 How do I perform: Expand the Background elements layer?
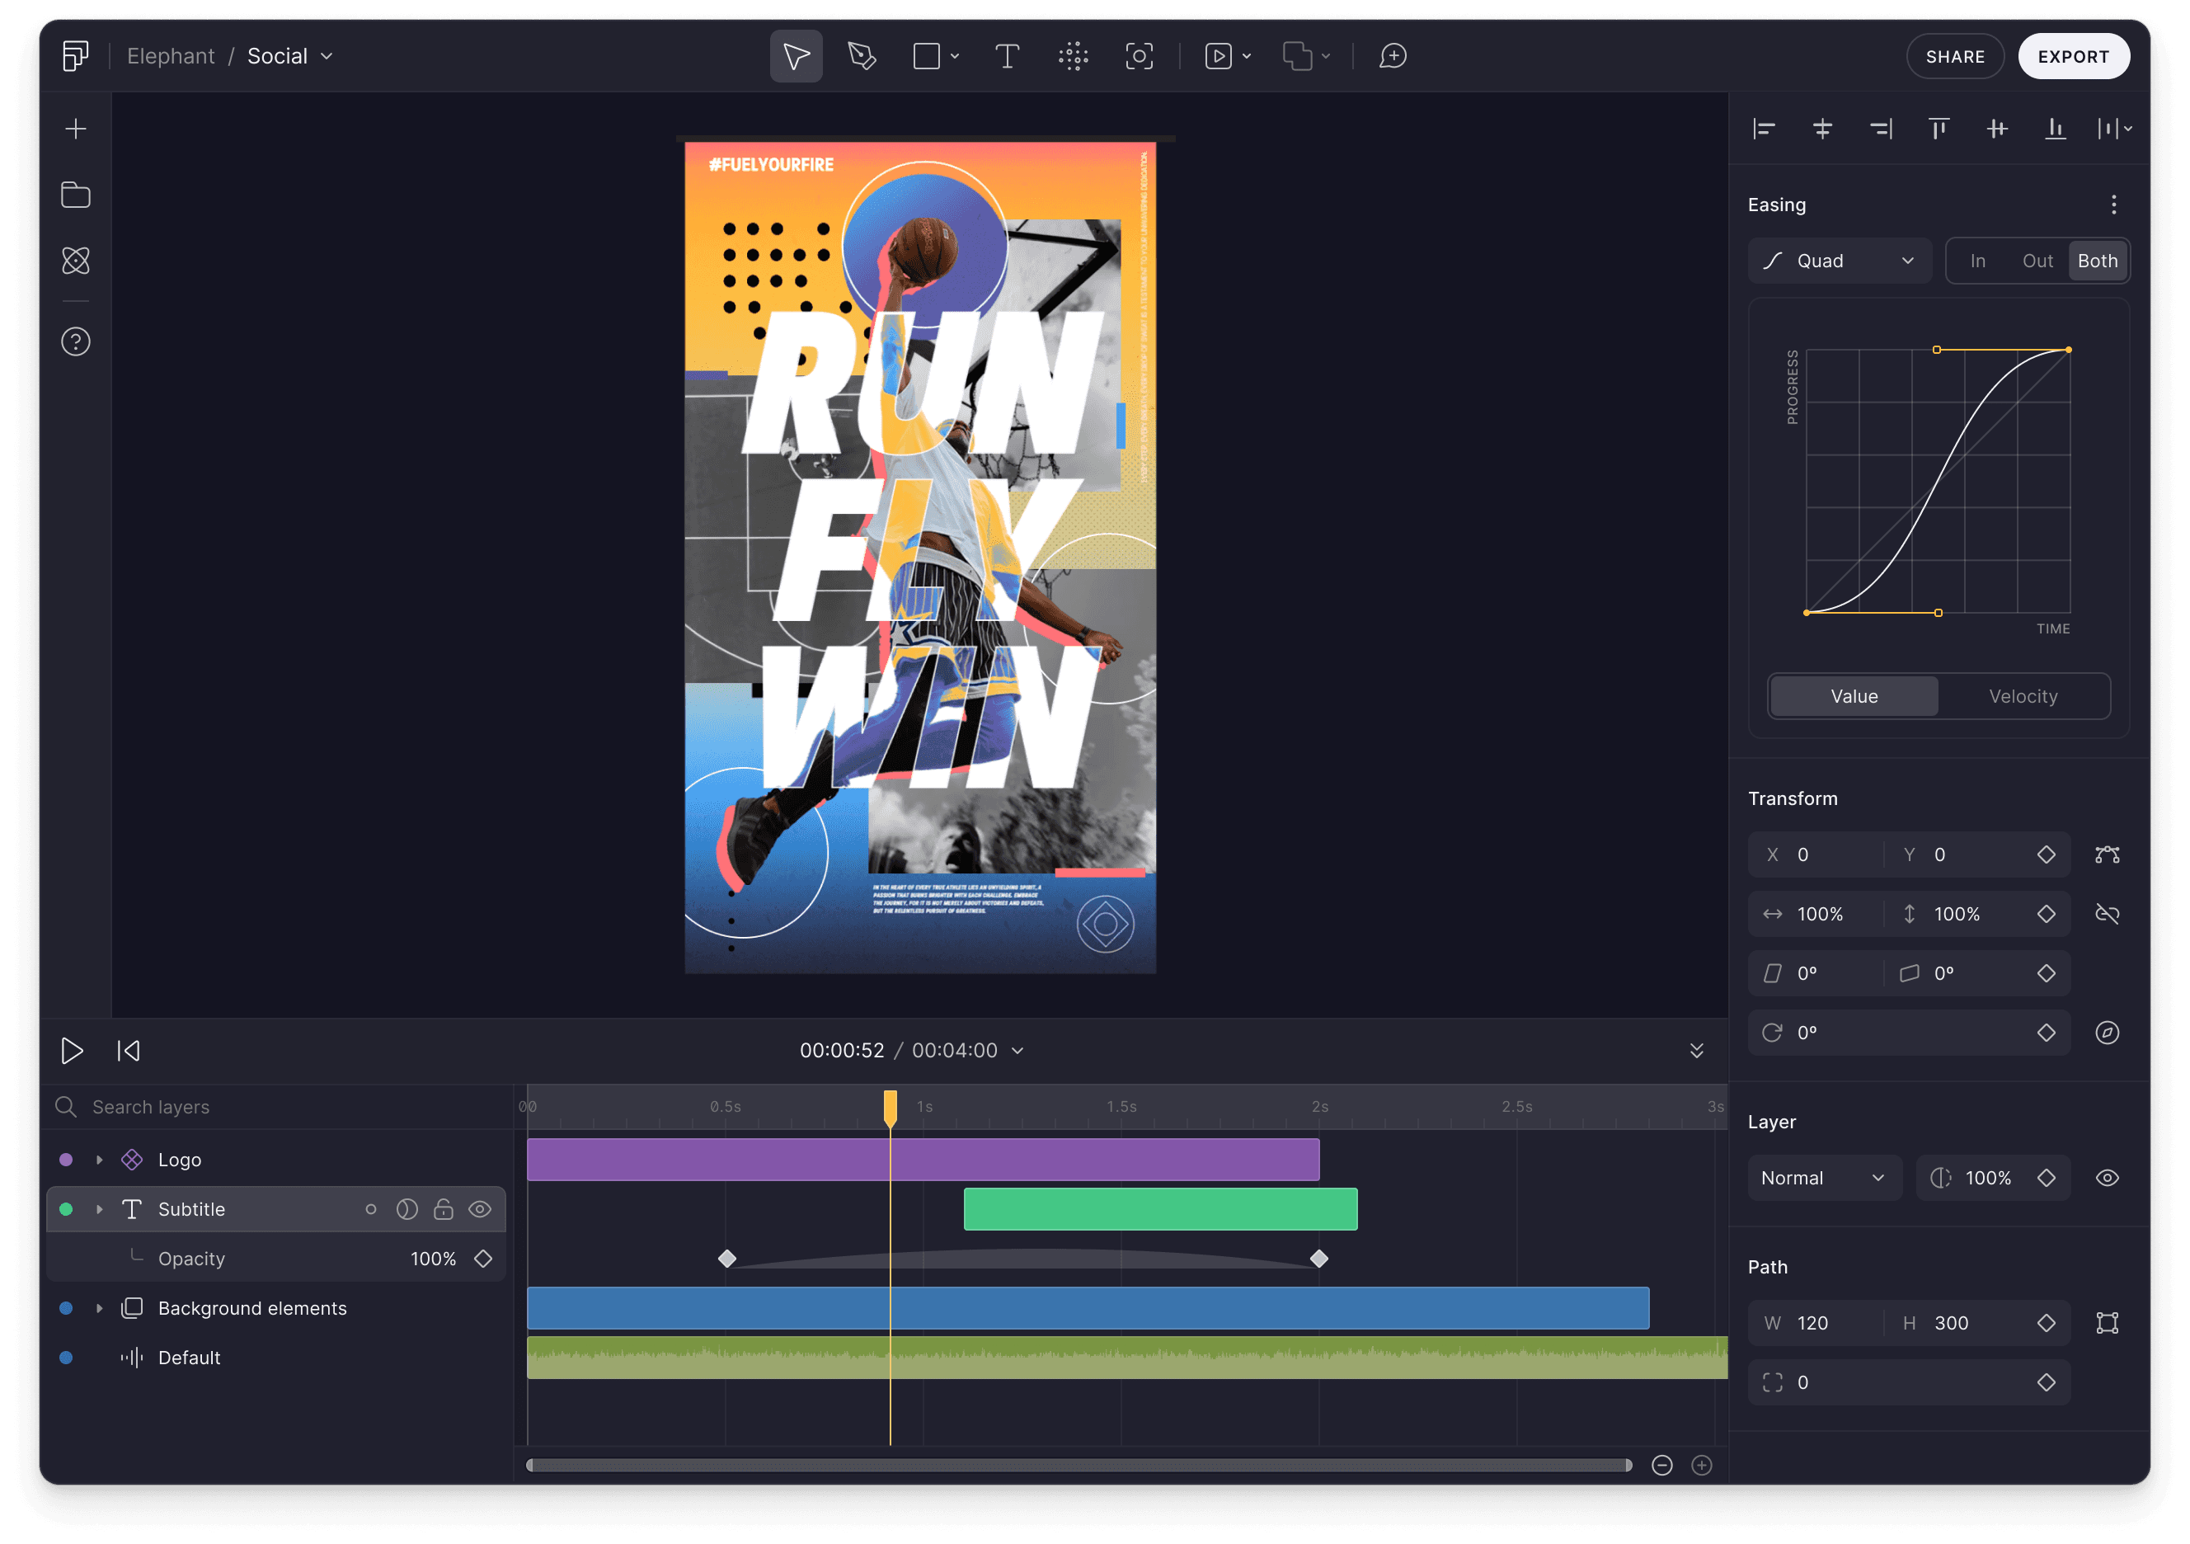point(100,1308)
